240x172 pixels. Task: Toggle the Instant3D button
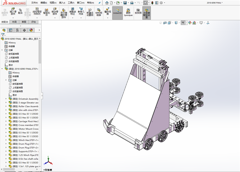pyautogui.click(x=117, y=13)
